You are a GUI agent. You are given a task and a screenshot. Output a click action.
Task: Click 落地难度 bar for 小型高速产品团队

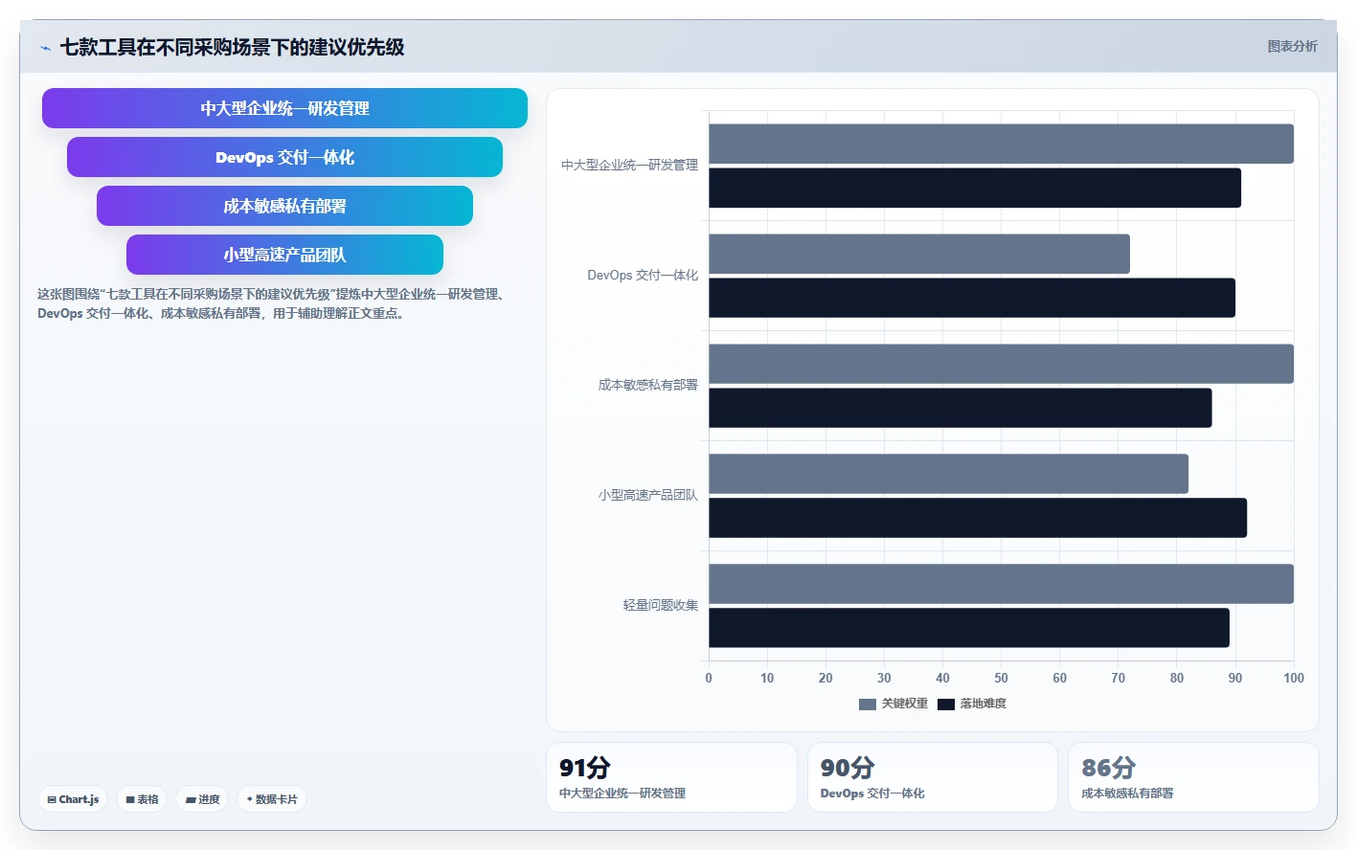978,518
